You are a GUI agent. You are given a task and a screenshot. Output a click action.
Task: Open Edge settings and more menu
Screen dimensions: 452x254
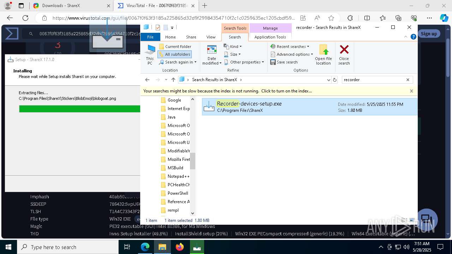[429, 18]
